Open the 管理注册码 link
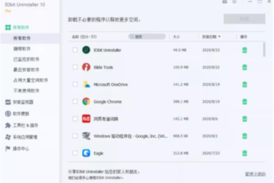 point(255,174)
